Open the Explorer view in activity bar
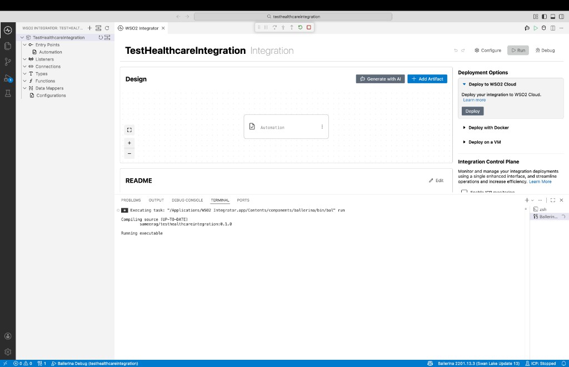Screen dimensions: 569x367 (8, 46)
